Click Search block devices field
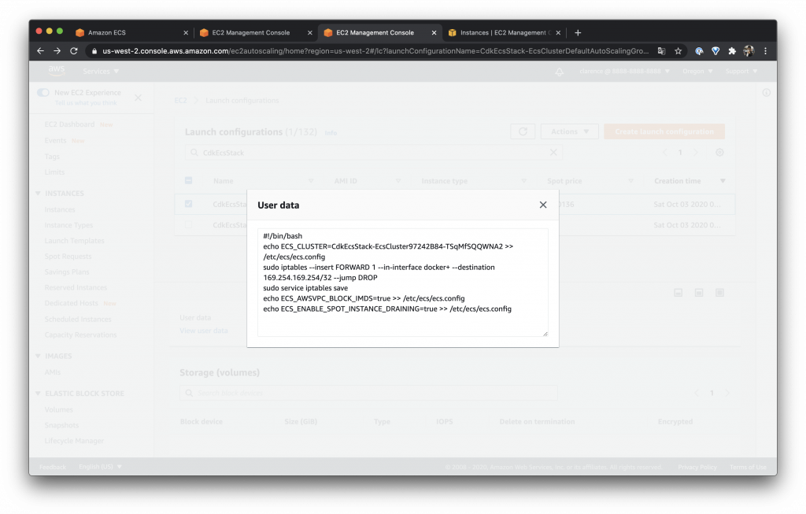This screenshot has height=514, width=806. coord(368,394)
